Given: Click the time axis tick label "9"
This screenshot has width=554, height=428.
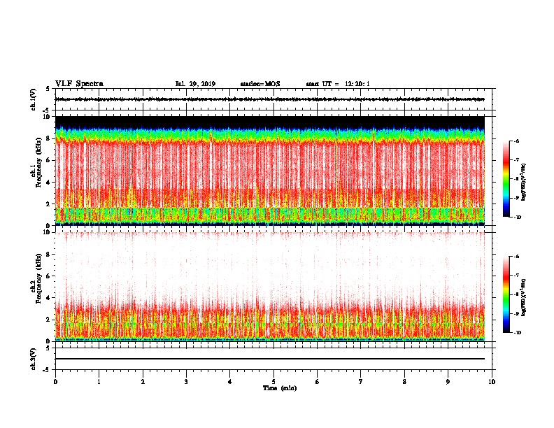Looking at the screenshot, I should 448,382.
